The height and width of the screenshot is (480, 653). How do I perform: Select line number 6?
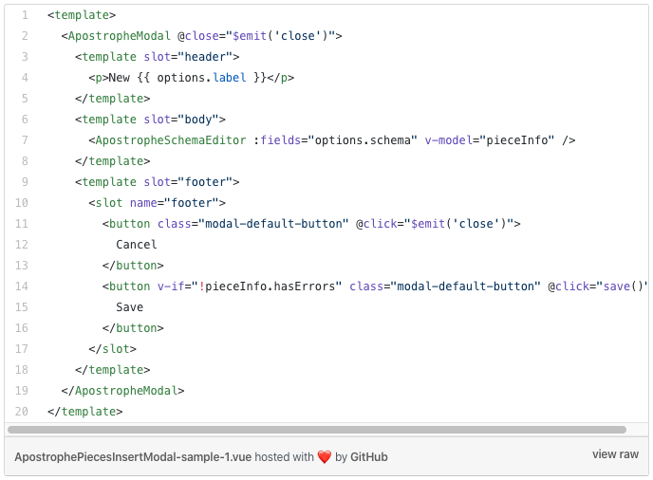pos(25,120)
